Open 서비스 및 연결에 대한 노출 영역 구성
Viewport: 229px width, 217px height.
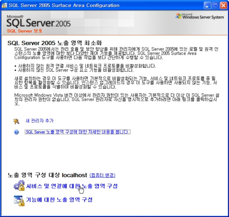coord(72,186)
